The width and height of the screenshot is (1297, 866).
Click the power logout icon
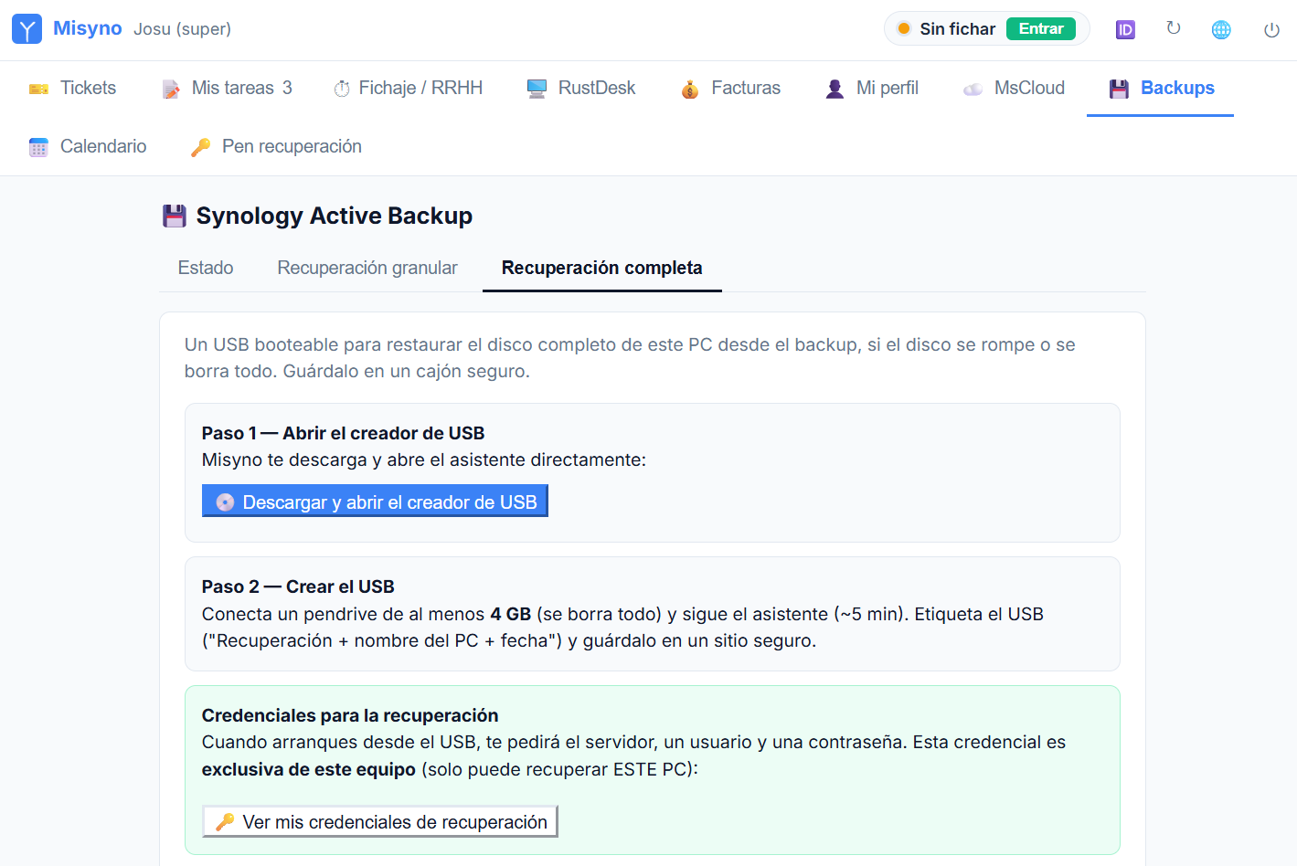pyautogui.click(x=1271, y=29)
